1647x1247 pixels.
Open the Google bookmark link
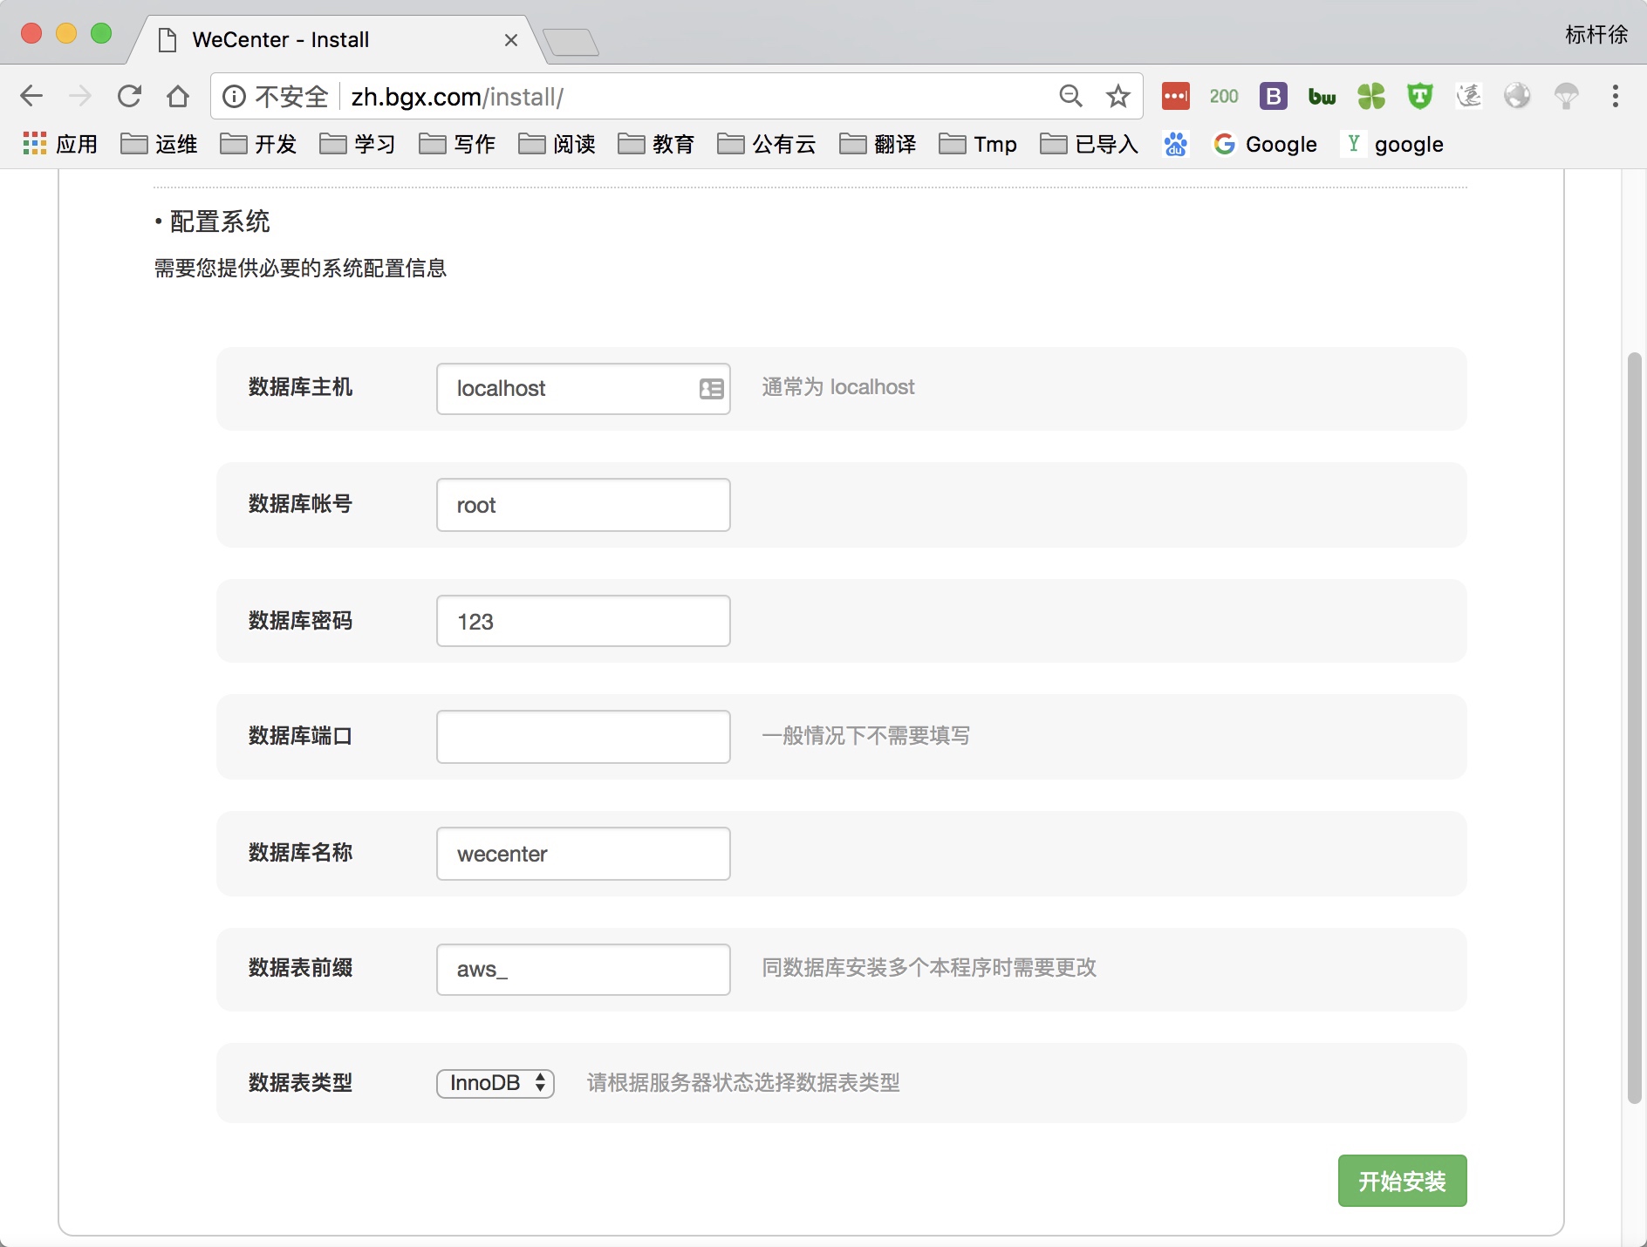pyautogui.click(x=1266, y=144)
